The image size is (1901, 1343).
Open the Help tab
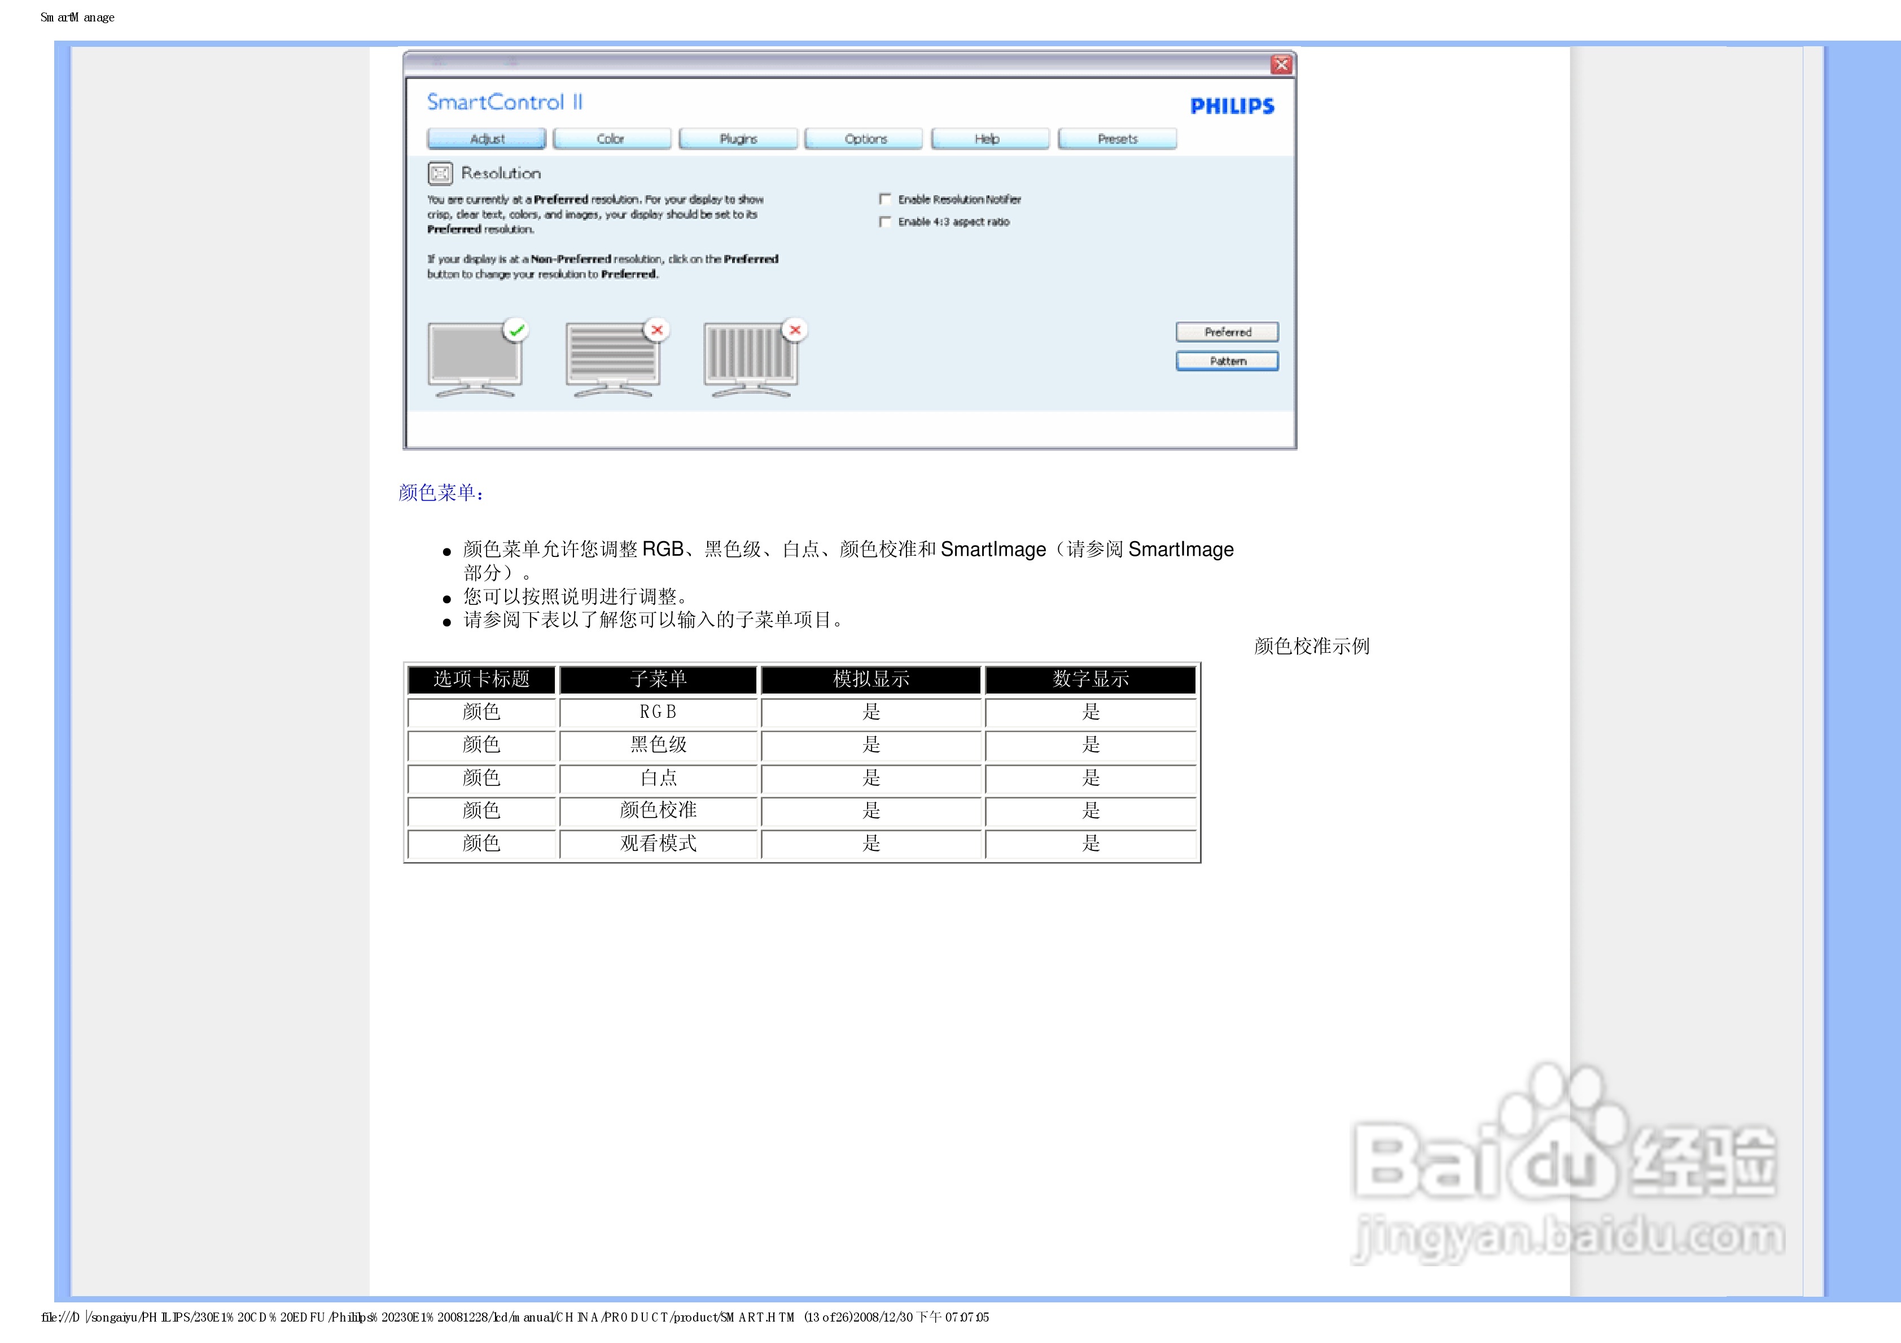(x=989, y=139)
